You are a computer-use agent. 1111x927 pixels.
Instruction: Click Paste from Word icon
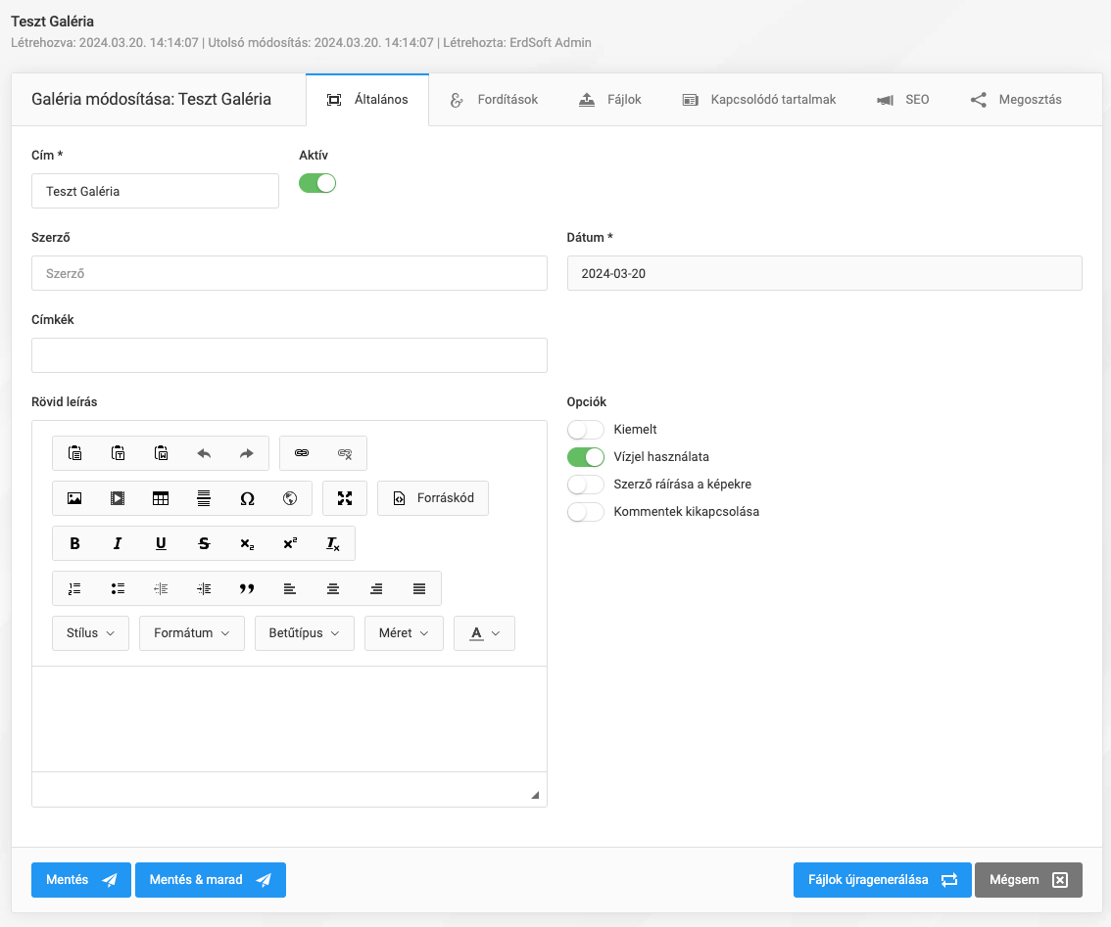[161, 453]
